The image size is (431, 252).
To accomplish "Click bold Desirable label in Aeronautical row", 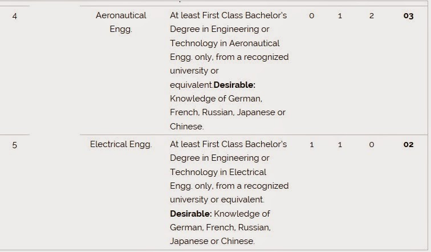I will click(234, 85).
